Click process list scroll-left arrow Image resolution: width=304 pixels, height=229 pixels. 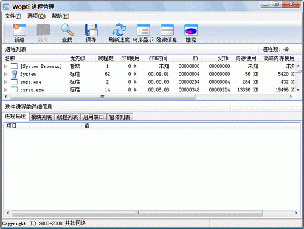[x=6, y=97]
